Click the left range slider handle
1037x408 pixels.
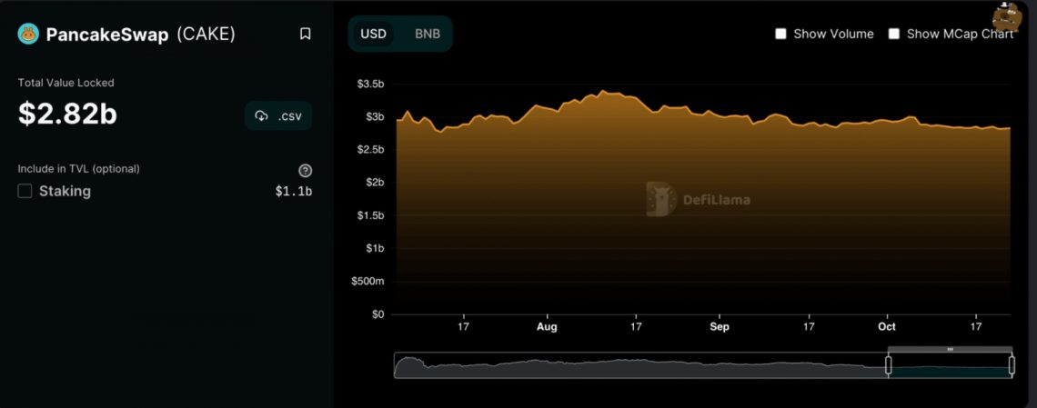click(x=888, y=365)
